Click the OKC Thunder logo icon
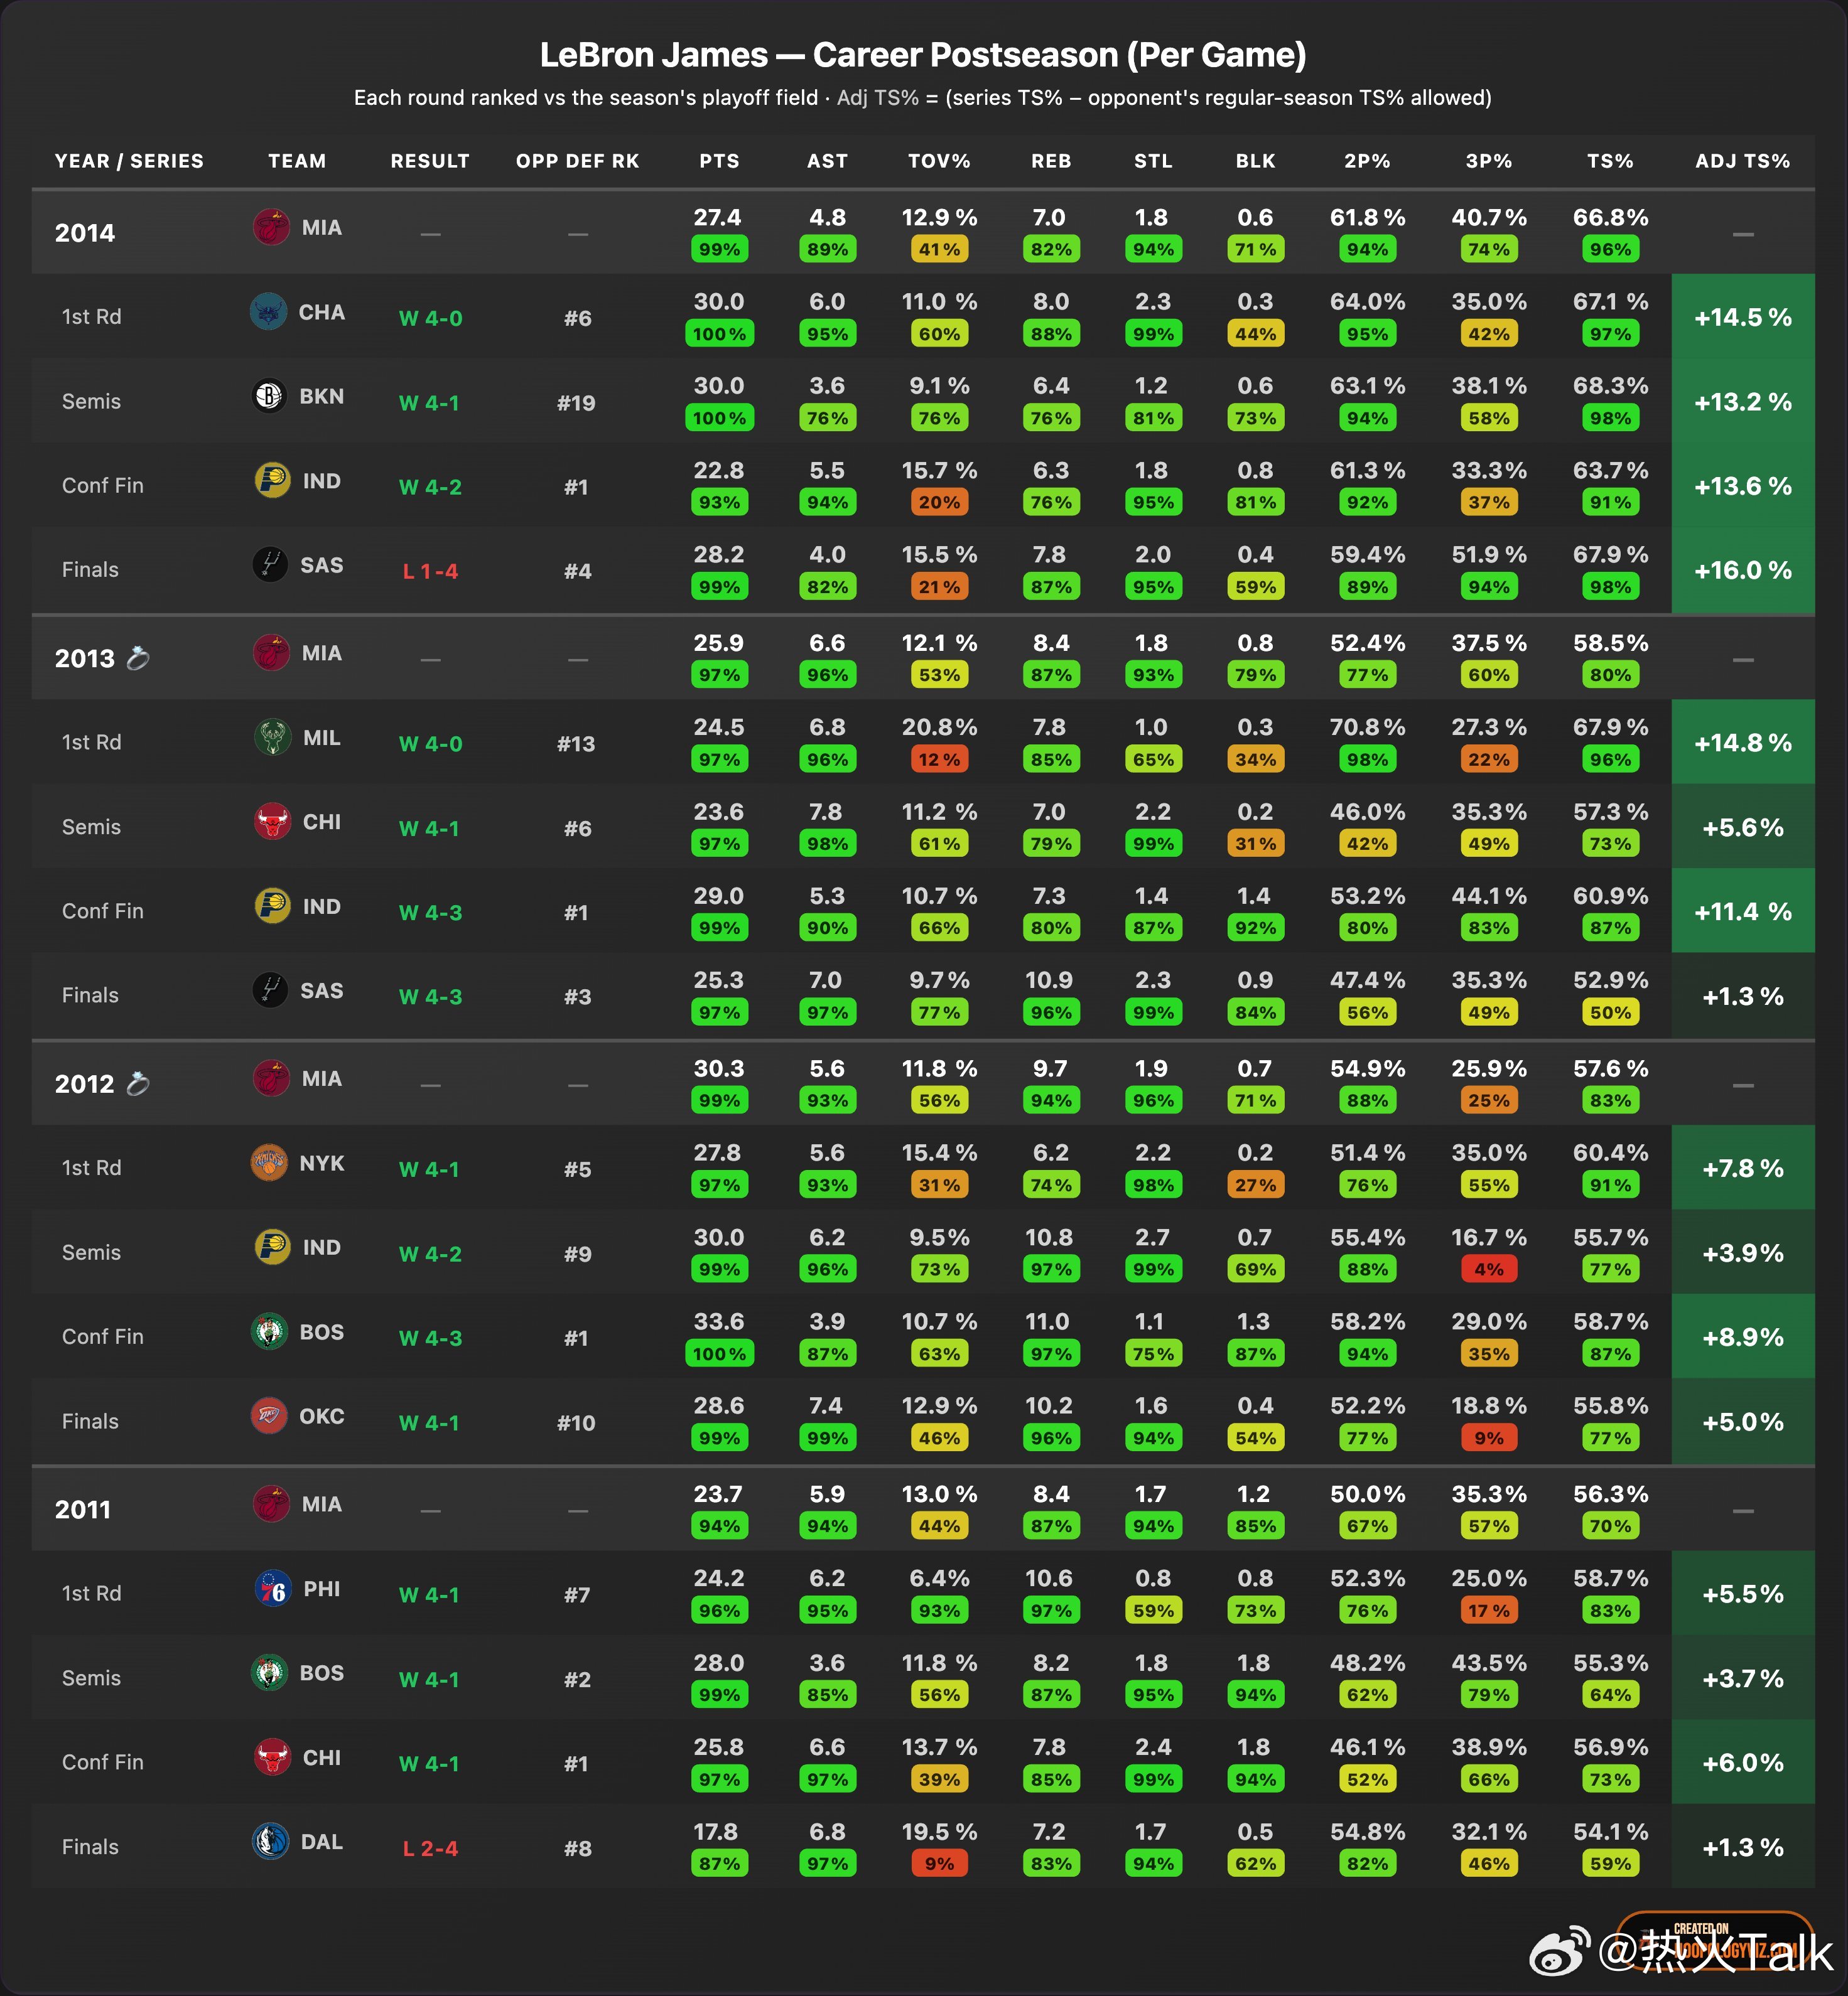1848x1996 pixels. (268, 1416)
